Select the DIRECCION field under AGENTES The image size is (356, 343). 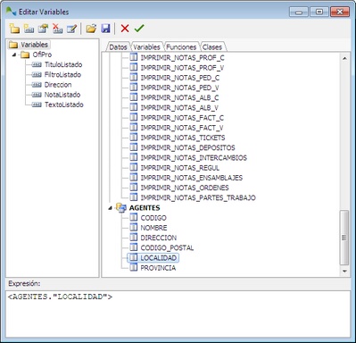(x=159, y=238)
